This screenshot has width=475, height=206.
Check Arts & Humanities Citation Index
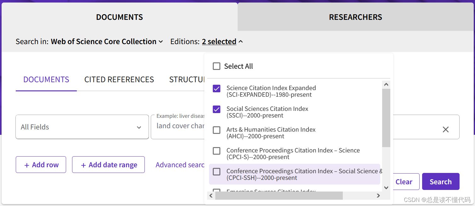pyautogui.click(x=217, y=130)
